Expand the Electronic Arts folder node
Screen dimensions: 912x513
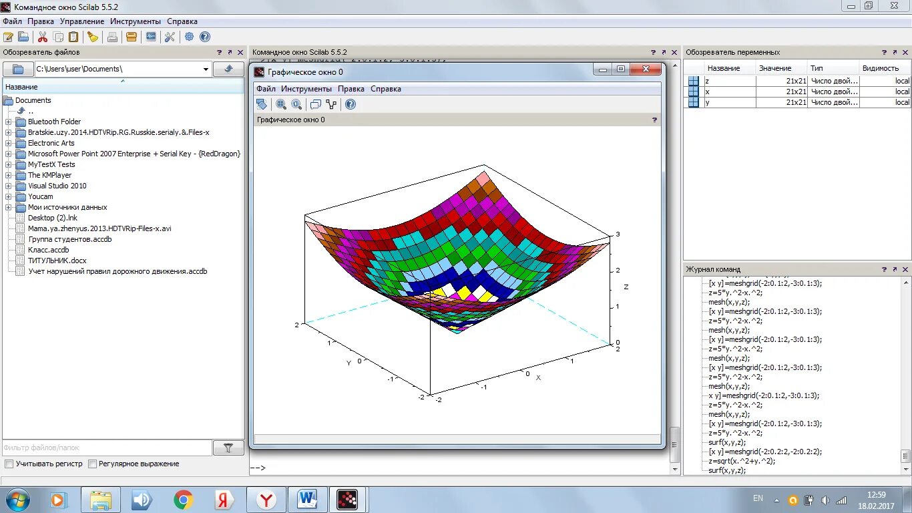8,143
